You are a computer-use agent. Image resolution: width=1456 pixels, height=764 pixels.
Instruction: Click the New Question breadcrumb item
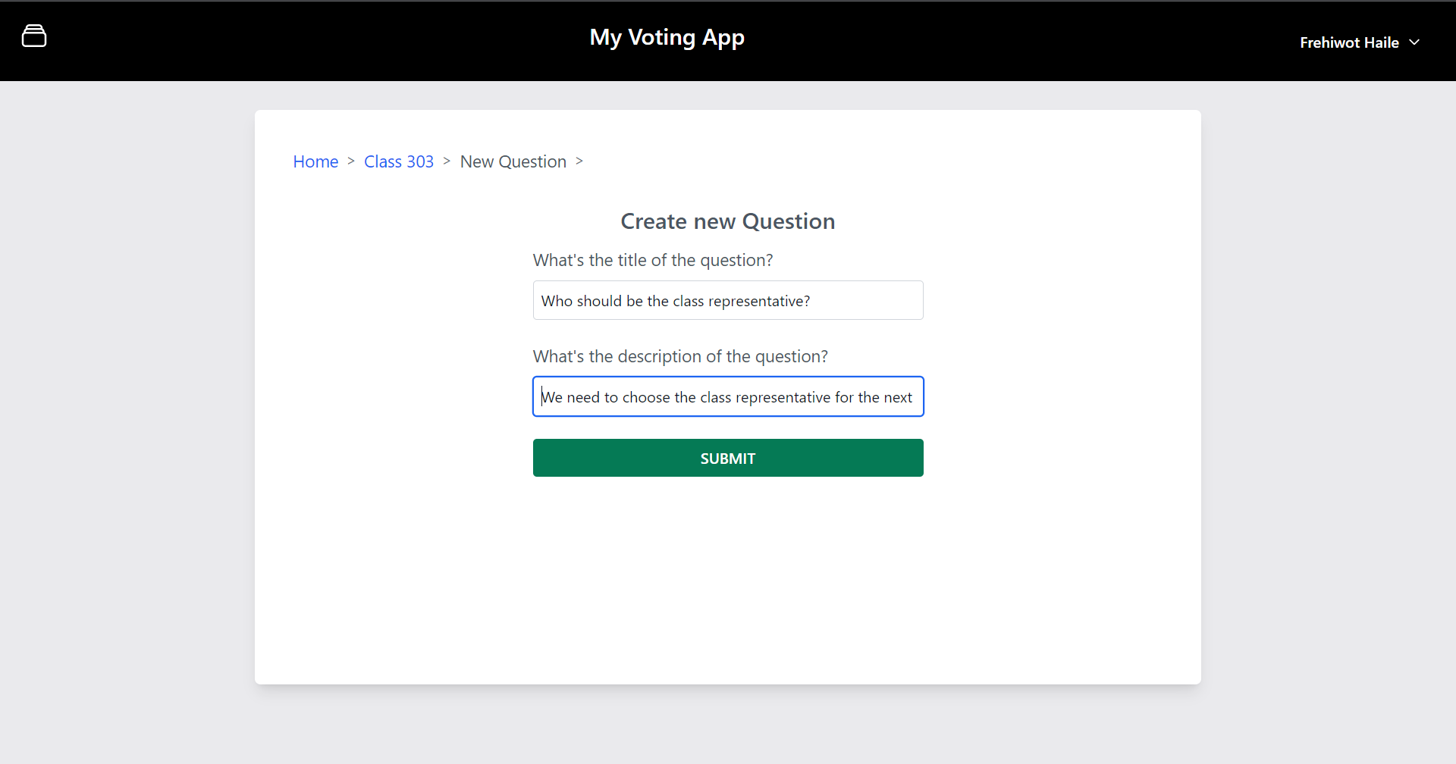[x=513, y=161]
